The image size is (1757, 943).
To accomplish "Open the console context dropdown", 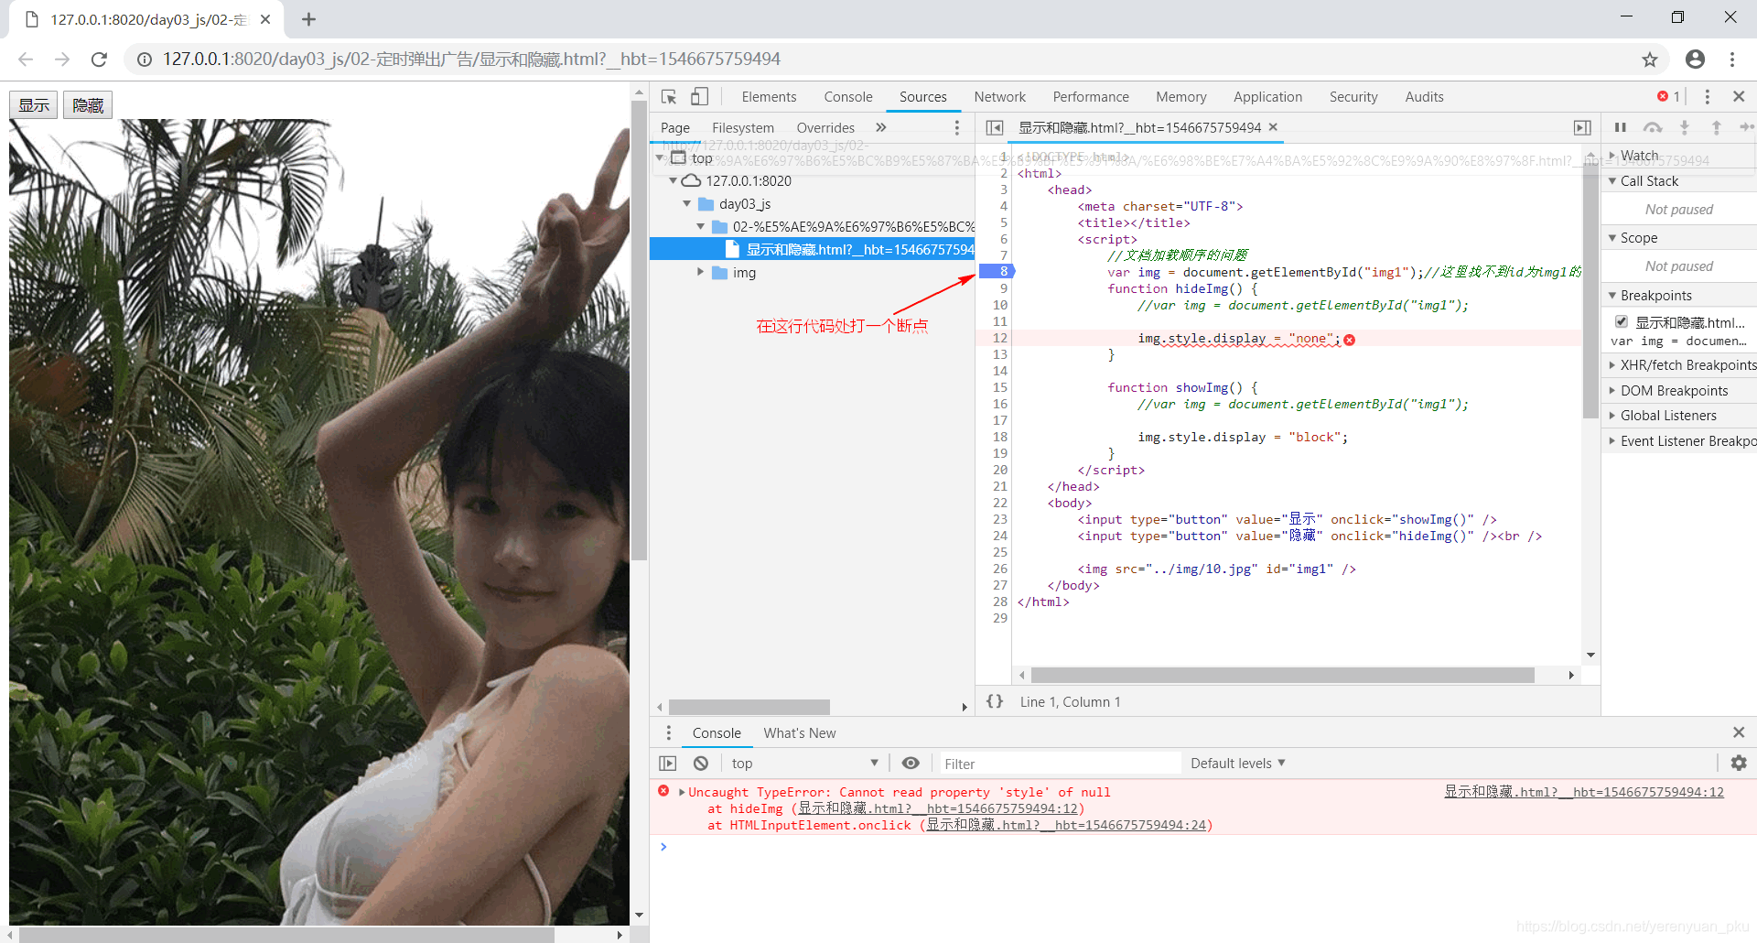I will click(x=805, y=763).
